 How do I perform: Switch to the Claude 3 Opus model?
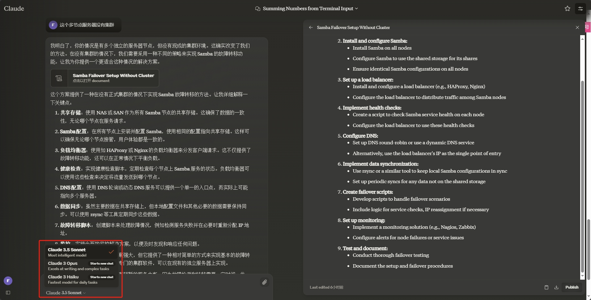click(81, 266)
